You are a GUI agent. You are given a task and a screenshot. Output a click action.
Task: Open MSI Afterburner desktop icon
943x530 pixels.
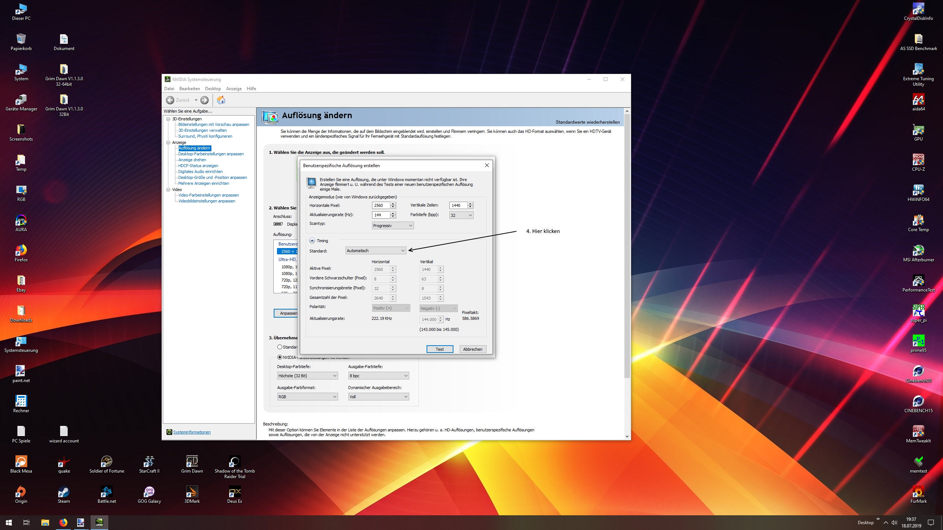point(918,251)
